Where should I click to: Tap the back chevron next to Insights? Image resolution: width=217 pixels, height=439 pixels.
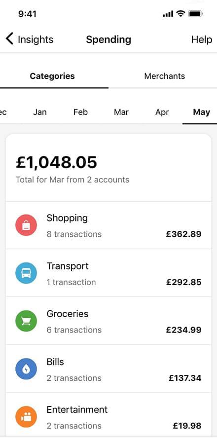point(9,38)
